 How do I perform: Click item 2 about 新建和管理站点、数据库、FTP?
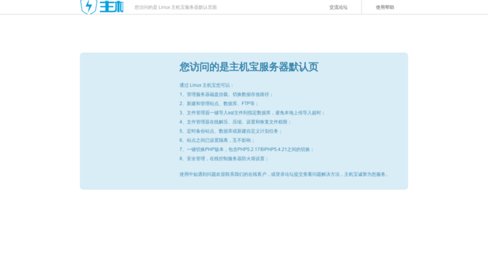pos(219,103)
